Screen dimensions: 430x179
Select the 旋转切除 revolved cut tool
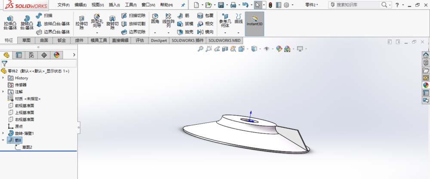point(113,22)
